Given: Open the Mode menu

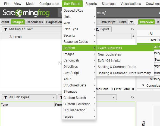Looking at the screenshot, I should 30,4.
